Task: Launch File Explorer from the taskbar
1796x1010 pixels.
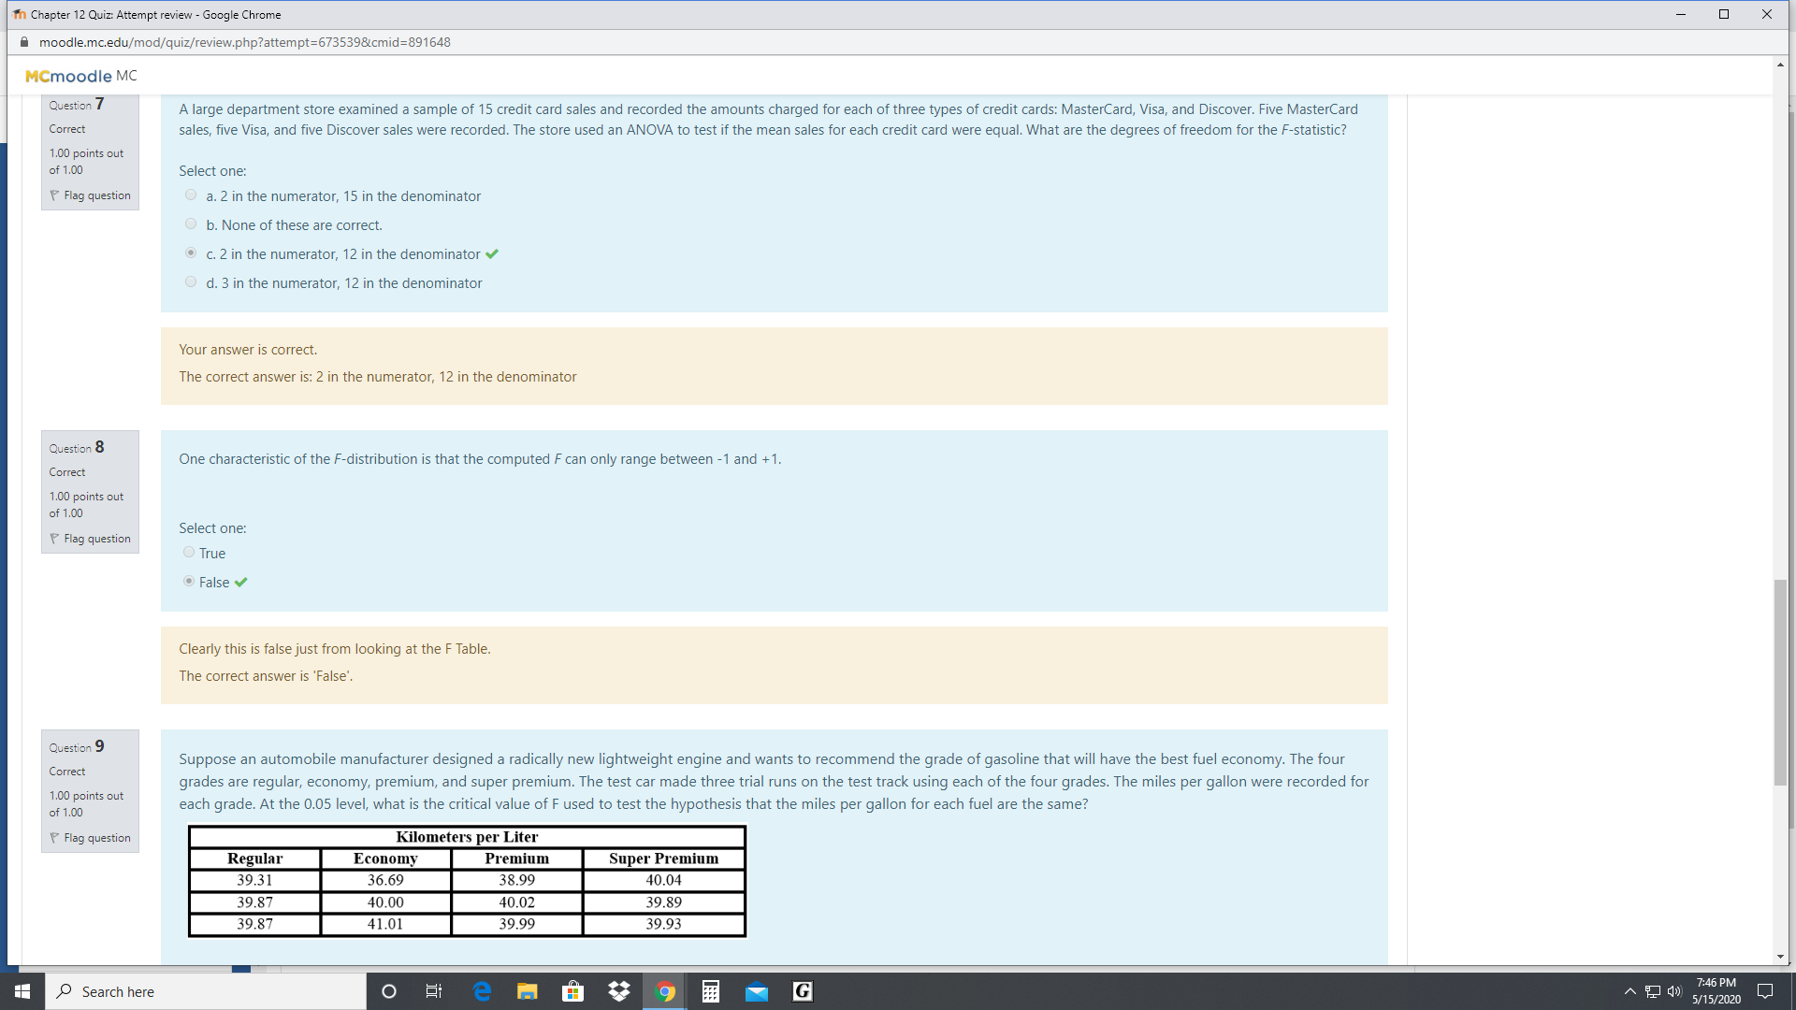Action: [x=527, y=990]
